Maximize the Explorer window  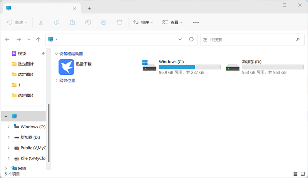[x=285, y=5]
